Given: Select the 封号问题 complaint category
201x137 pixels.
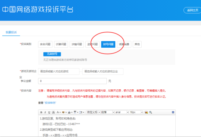Looking at the screenshot, I should [x=108, y=44].
